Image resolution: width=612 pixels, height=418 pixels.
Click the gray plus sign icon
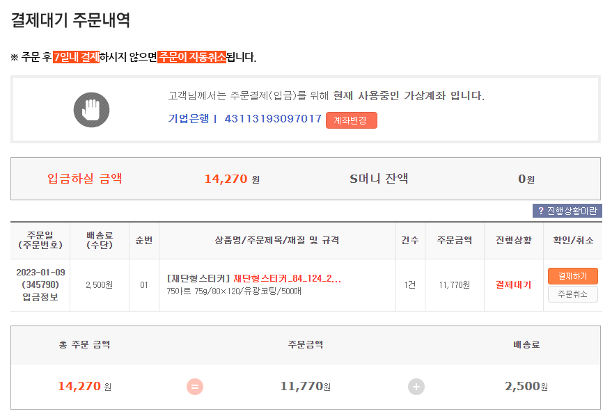pyautogui.click(x=416, y=387)
